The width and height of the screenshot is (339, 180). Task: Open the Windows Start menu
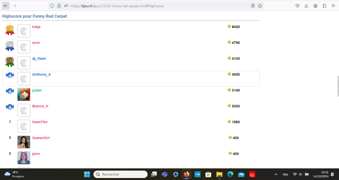pos(87,174)
